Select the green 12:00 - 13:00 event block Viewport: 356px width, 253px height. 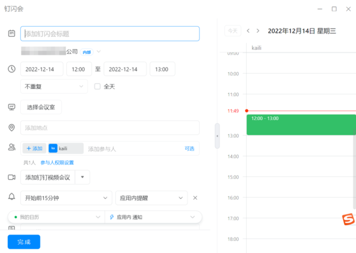coord(300,125)
